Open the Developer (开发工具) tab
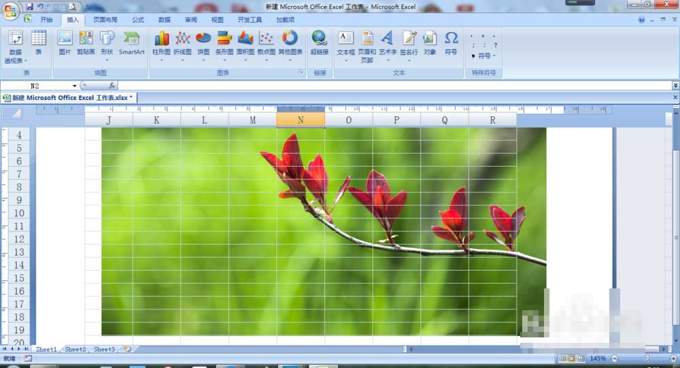 click(x=250, y=20)
